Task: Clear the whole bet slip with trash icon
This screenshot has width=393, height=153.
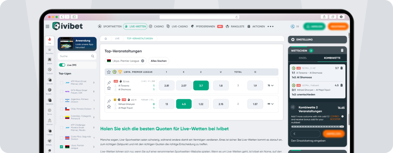Action: point(342,50)
